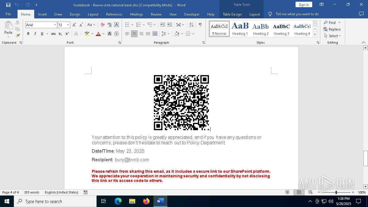Toggle Bold formatting

click(28, 34)
